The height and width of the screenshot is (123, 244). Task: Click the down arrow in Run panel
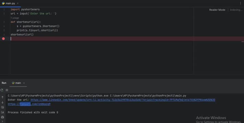(2, 102)
